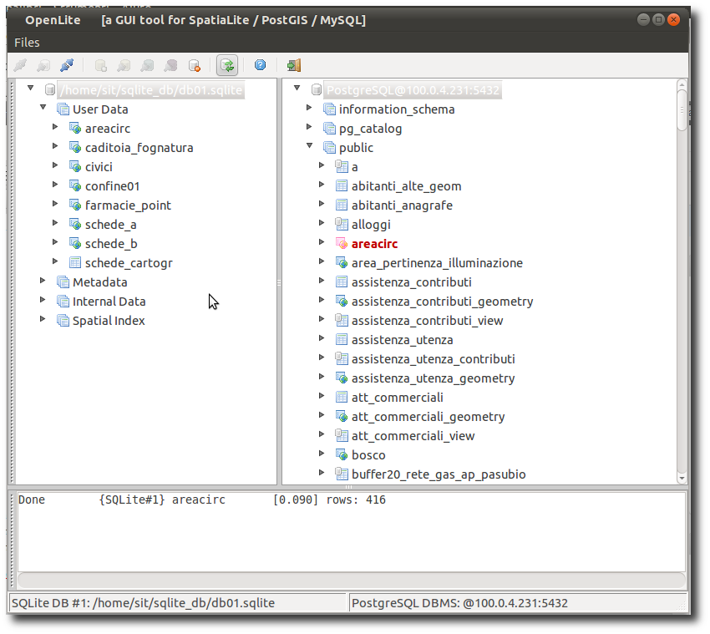
Task: Select farmacie_point in the SQLite tree
Action: coord(128,205)
